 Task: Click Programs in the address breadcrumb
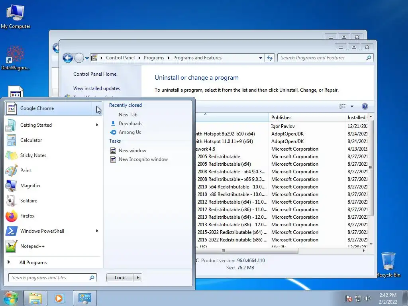click(154, 58)
